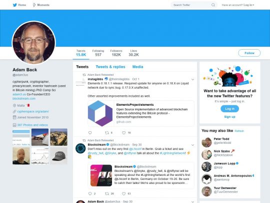Expand options chevron on instagibbs tweet

click(x=192, y=79)
